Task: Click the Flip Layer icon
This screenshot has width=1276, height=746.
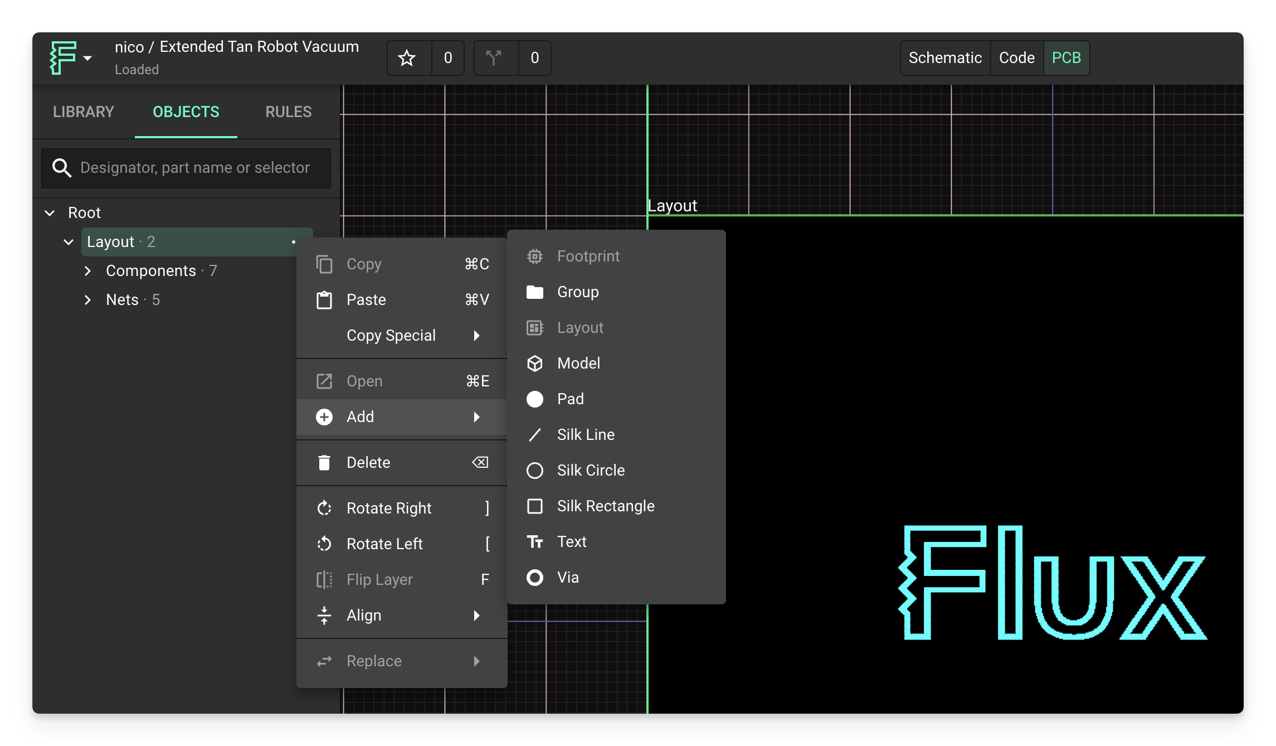Action: 324,580
